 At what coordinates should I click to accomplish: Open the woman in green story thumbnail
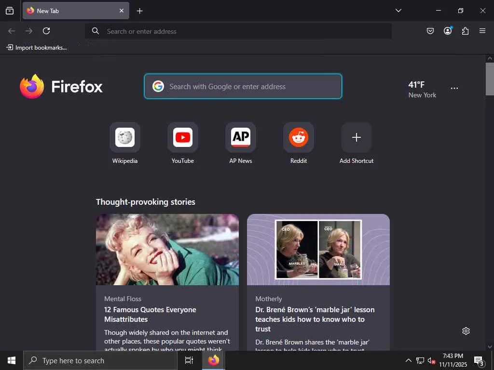click(167, 250)
